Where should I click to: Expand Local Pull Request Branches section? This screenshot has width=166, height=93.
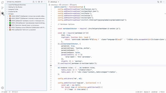7,5
